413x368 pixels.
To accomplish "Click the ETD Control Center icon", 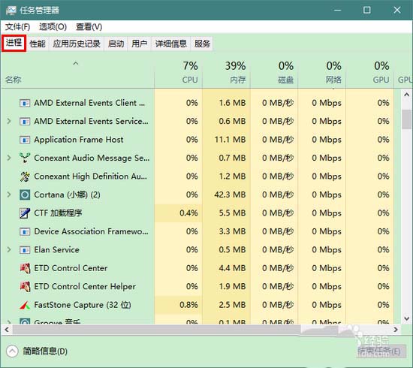I will pos(25,268).
